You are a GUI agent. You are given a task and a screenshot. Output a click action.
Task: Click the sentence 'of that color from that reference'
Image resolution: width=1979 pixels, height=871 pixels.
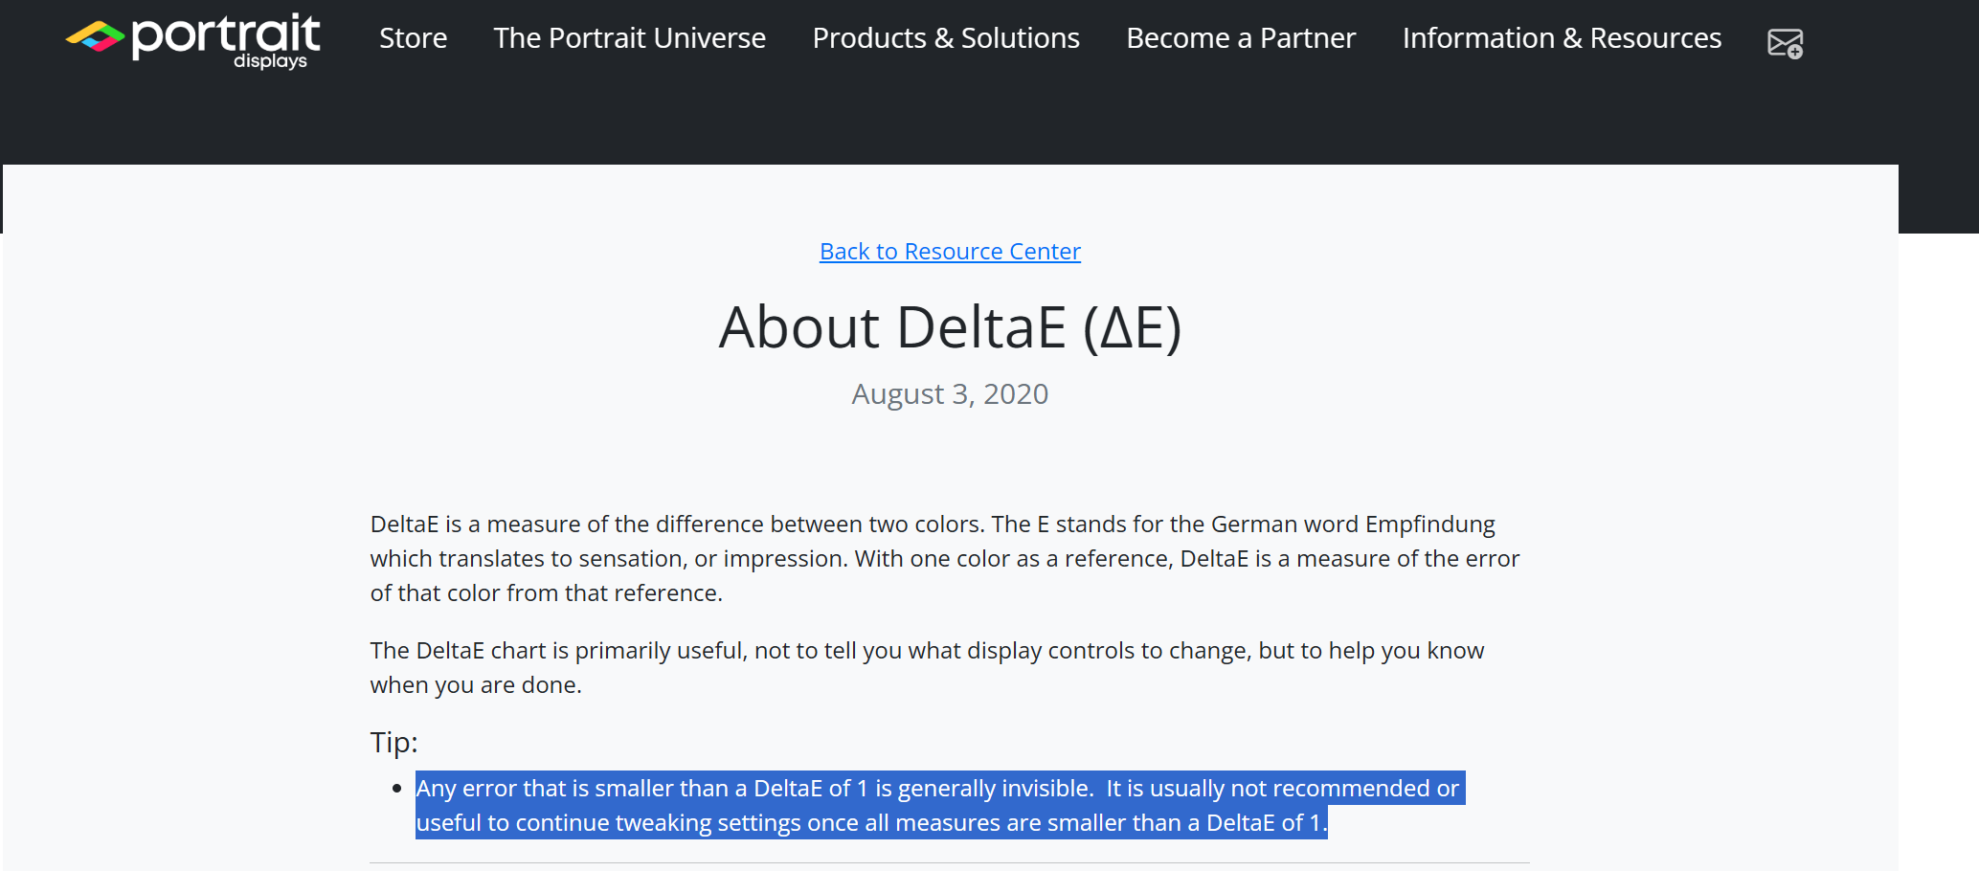(x=546, y=593)
